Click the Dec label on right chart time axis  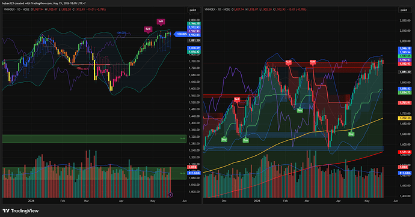tap(224, 201)
